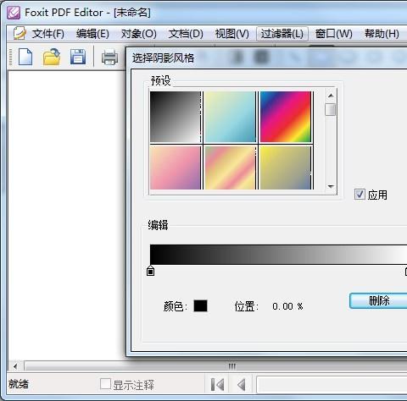Viewport: 407px width, 401px height.
Task: Click the 删除 button
Action: click(x=379, y=300)
